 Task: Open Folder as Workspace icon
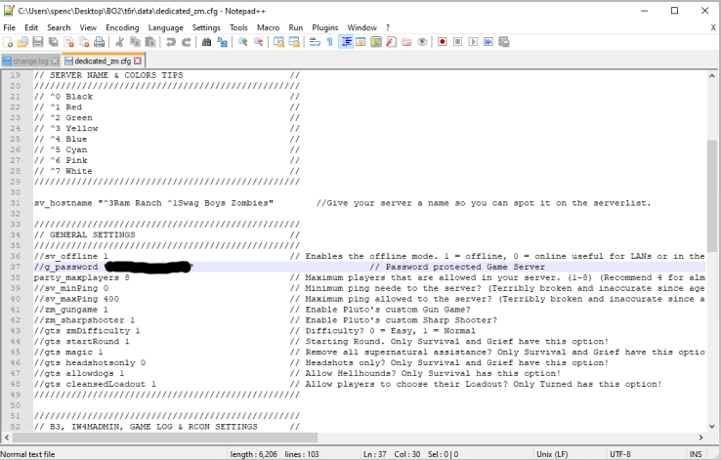click(x=406, y=42)
